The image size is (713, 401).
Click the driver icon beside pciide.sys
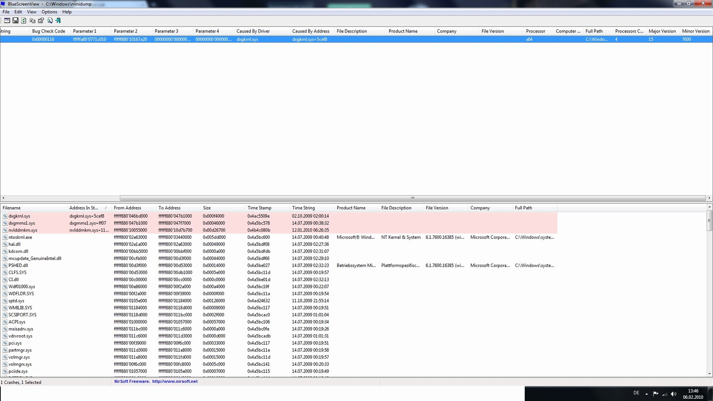(x=5, y=372)
